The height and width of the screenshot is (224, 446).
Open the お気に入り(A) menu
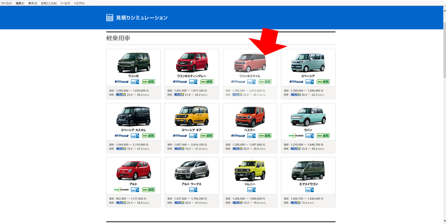coord(48,3)
